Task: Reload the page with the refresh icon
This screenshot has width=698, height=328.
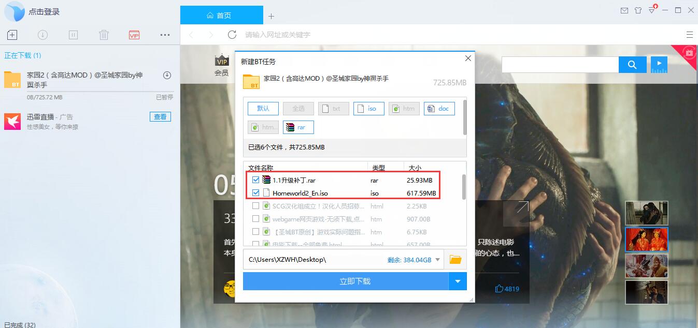Action: [232, 35]
